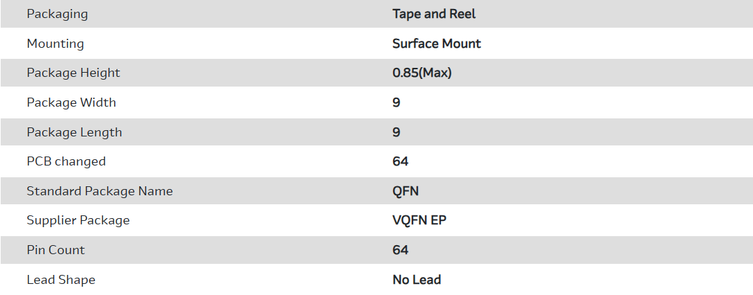Click the PCB changed label
Viewport: 753px width, 295px height.
point(66,161)
